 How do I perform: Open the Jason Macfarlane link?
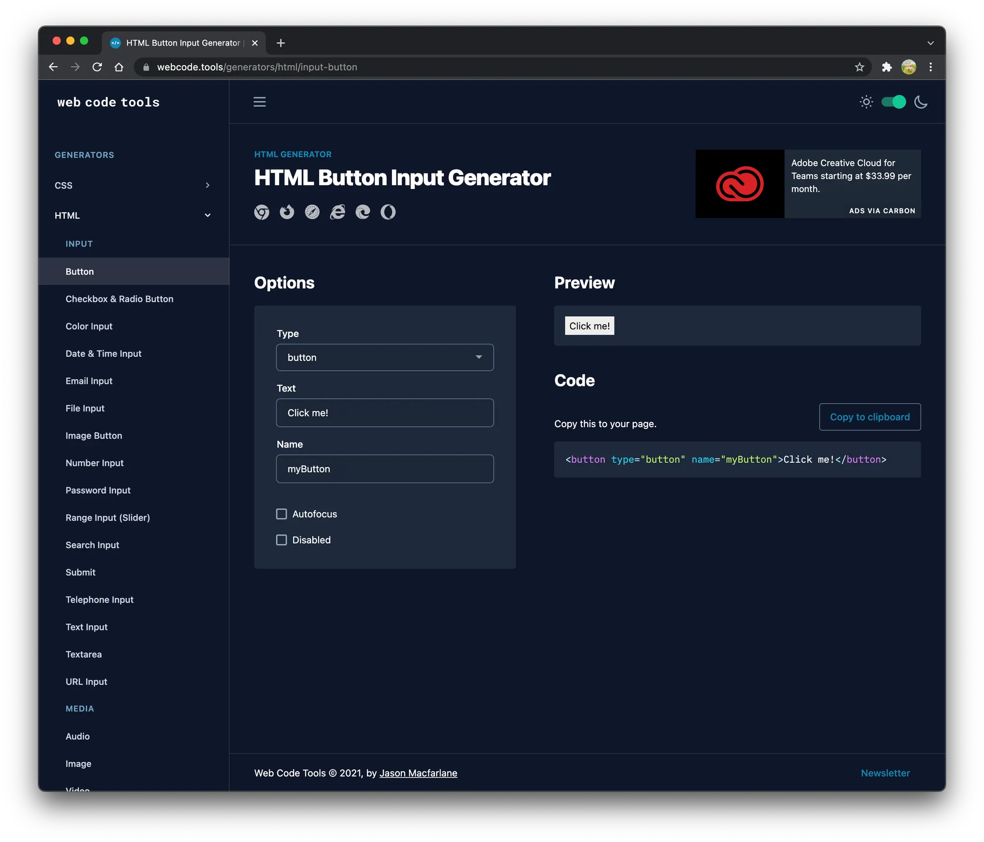(418, 773)
